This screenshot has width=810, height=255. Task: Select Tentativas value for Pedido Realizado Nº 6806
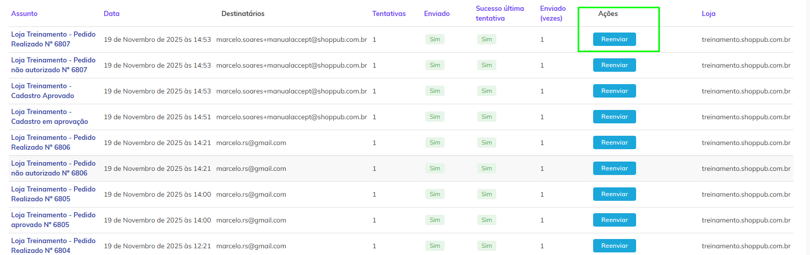374,142
